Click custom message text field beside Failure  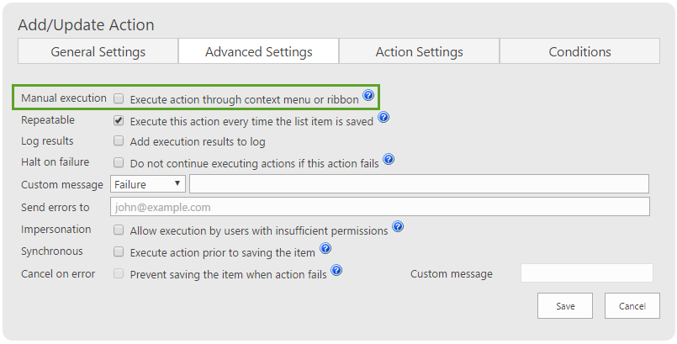[420, 184]
